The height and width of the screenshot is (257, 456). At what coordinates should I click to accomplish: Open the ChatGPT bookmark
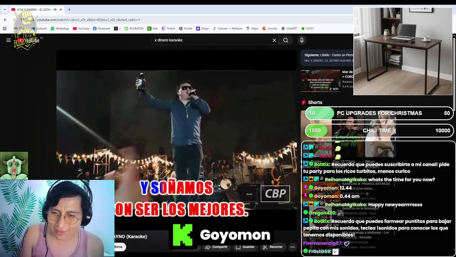point(289,29)
